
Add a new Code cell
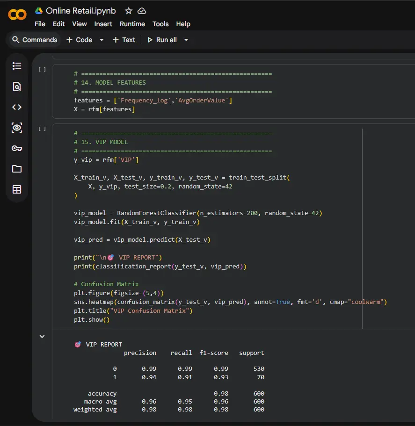[80, 40]
